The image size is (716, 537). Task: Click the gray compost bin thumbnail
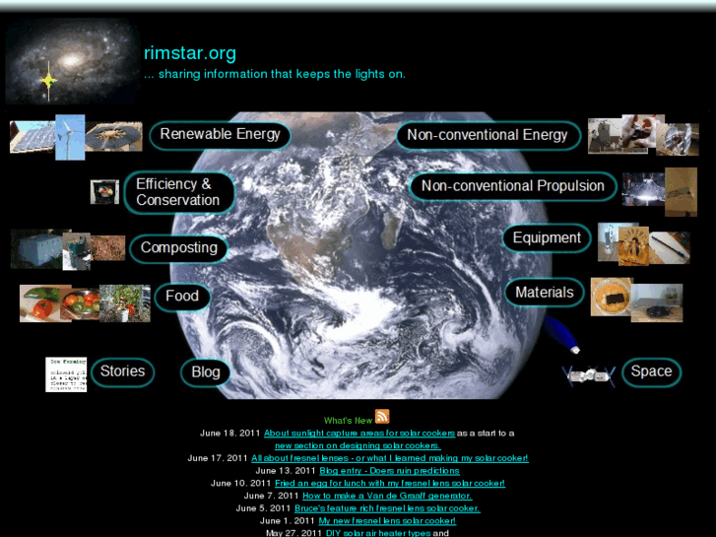tap(36, 248)
